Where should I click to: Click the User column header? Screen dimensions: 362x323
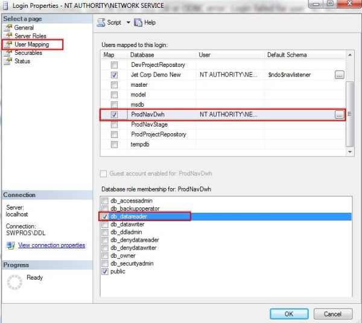230,55
